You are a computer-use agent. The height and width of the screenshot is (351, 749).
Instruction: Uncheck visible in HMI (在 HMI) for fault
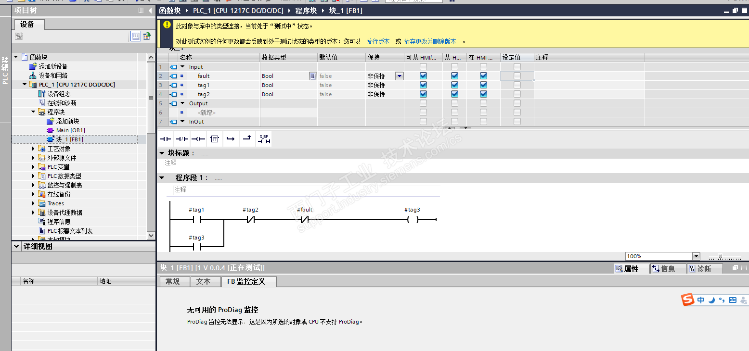pos(483,76)
